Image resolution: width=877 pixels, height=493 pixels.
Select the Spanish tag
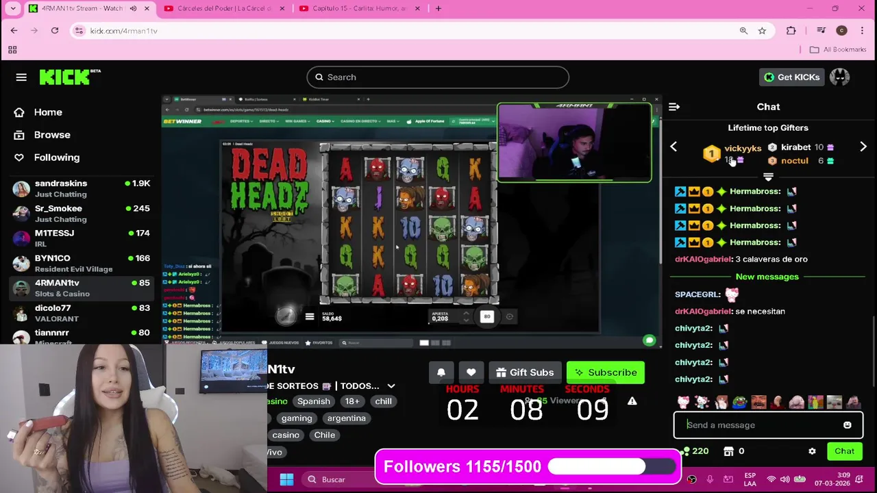[x=314, y=401]
